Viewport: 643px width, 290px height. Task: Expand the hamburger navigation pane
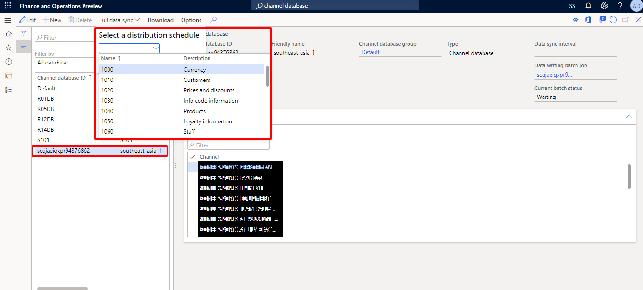tap(8, 20)
